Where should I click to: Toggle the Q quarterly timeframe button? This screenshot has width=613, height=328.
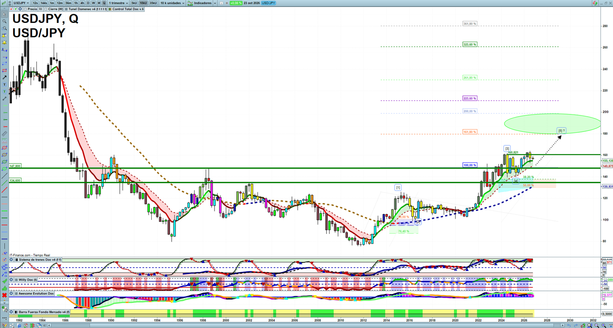[104, 3]
